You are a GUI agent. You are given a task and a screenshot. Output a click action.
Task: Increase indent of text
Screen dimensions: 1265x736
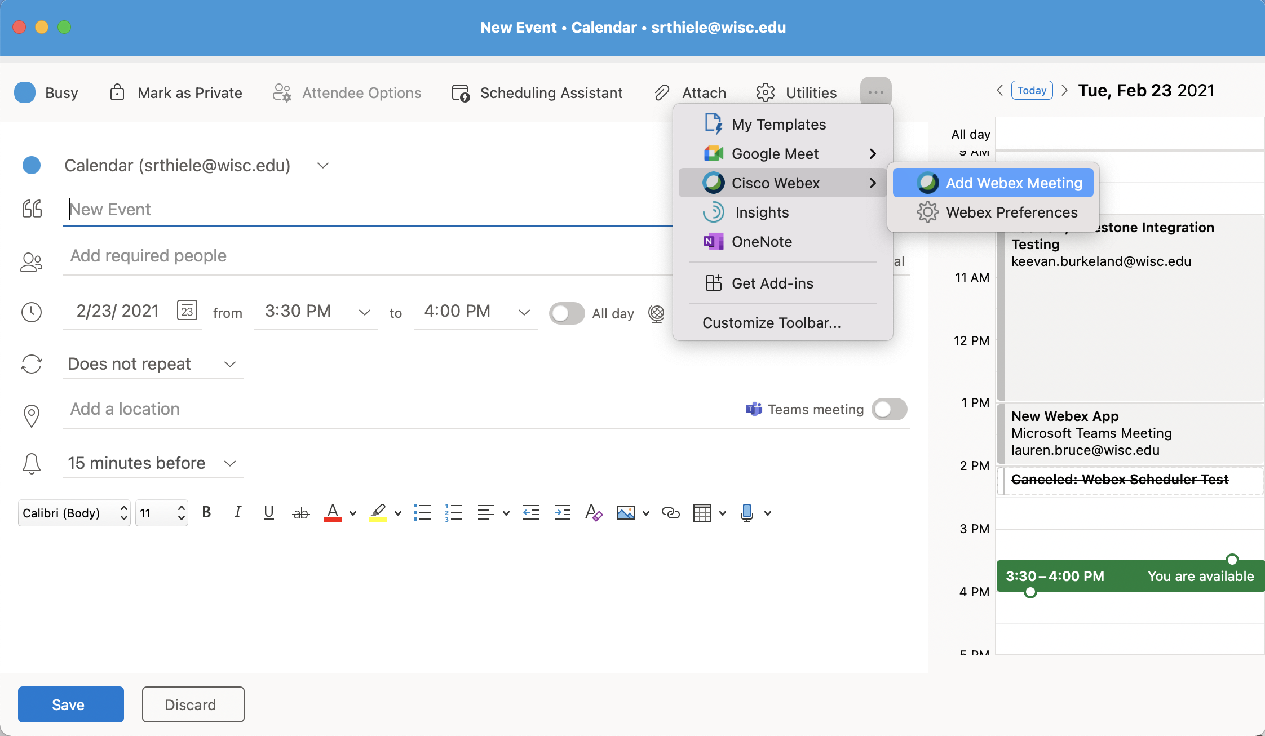[563, 513]
